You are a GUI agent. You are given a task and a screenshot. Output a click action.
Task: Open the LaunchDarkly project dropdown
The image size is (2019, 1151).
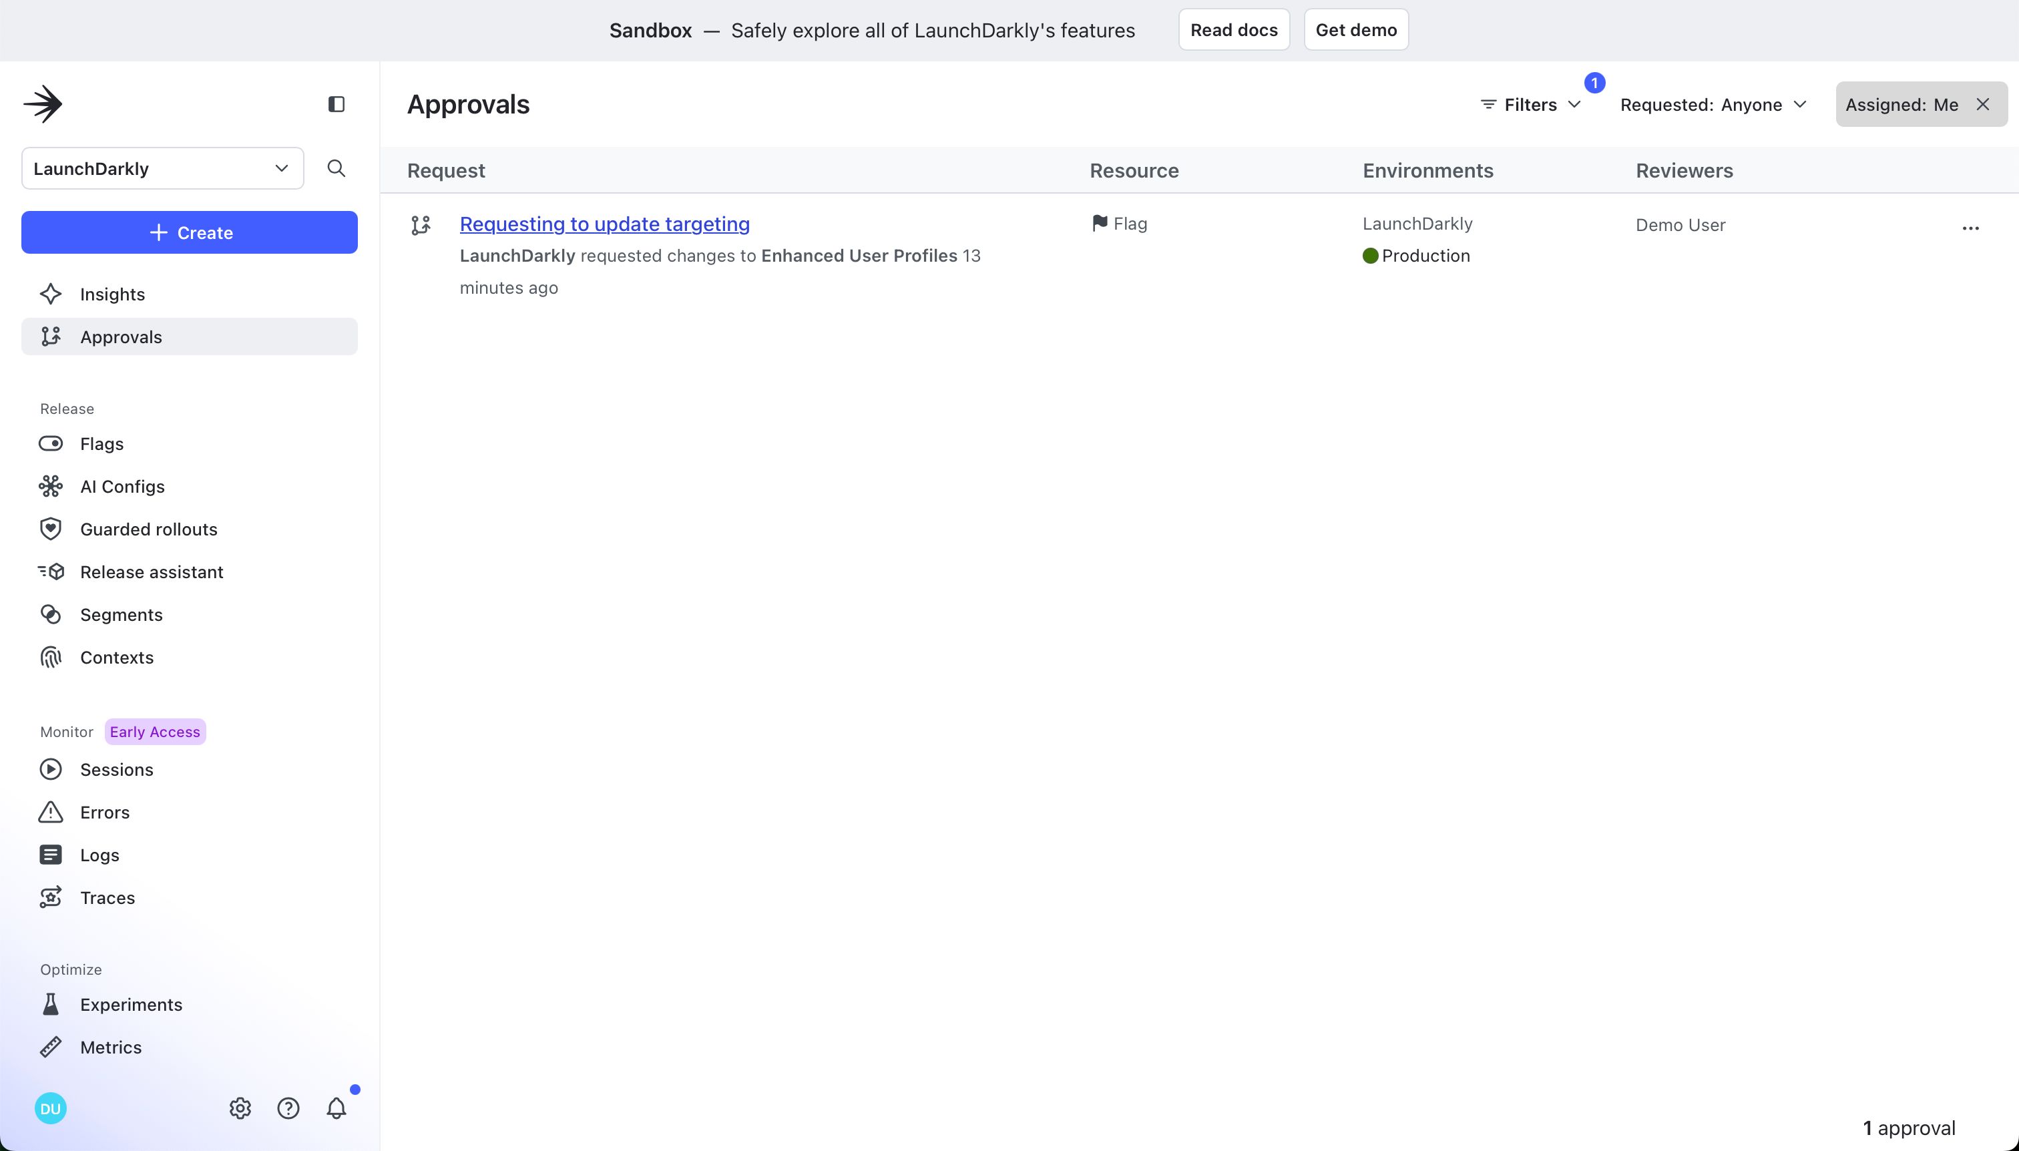163,168
